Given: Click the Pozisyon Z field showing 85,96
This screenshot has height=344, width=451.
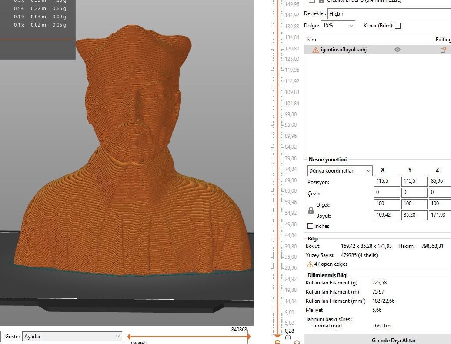Looking at the screenshot, I should [x=440, y=181].
